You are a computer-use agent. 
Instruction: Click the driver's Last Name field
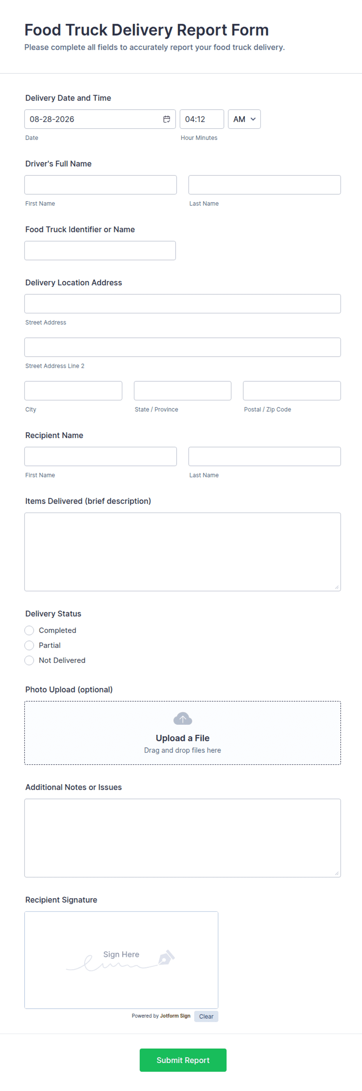[265, 185]
